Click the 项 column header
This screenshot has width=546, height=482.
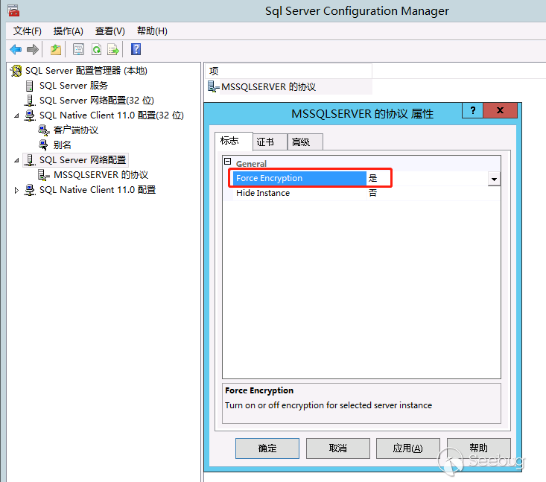click(288, 71)
